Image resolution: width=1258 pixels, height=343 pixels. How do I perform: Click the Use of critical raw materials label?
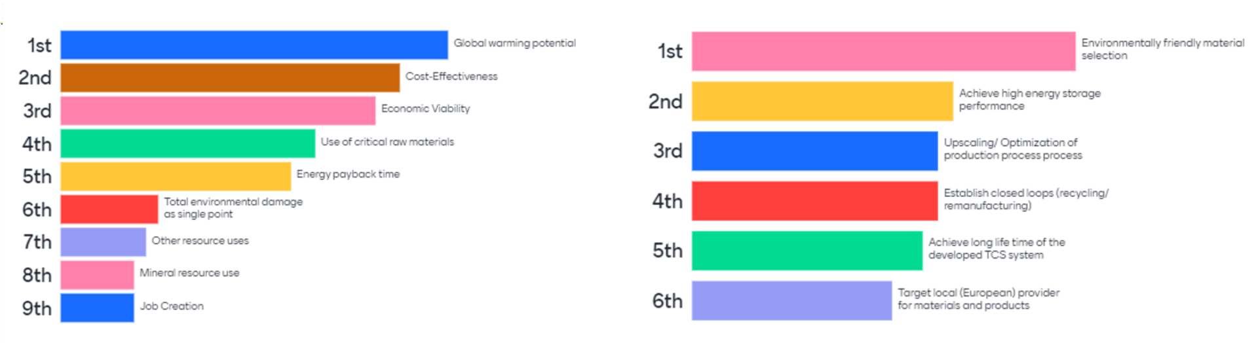[387, 141]
